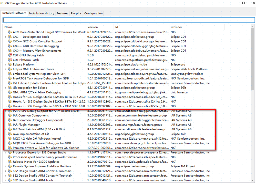The image size is (256, 184).
Task: Click the icon of Release Notes For S32DS Updates
Action: (10, 162)
